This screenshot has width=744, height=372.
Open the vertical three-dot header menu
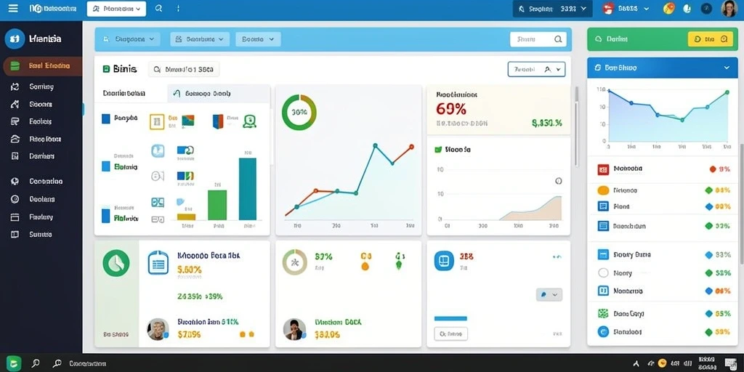pos(178,9)
